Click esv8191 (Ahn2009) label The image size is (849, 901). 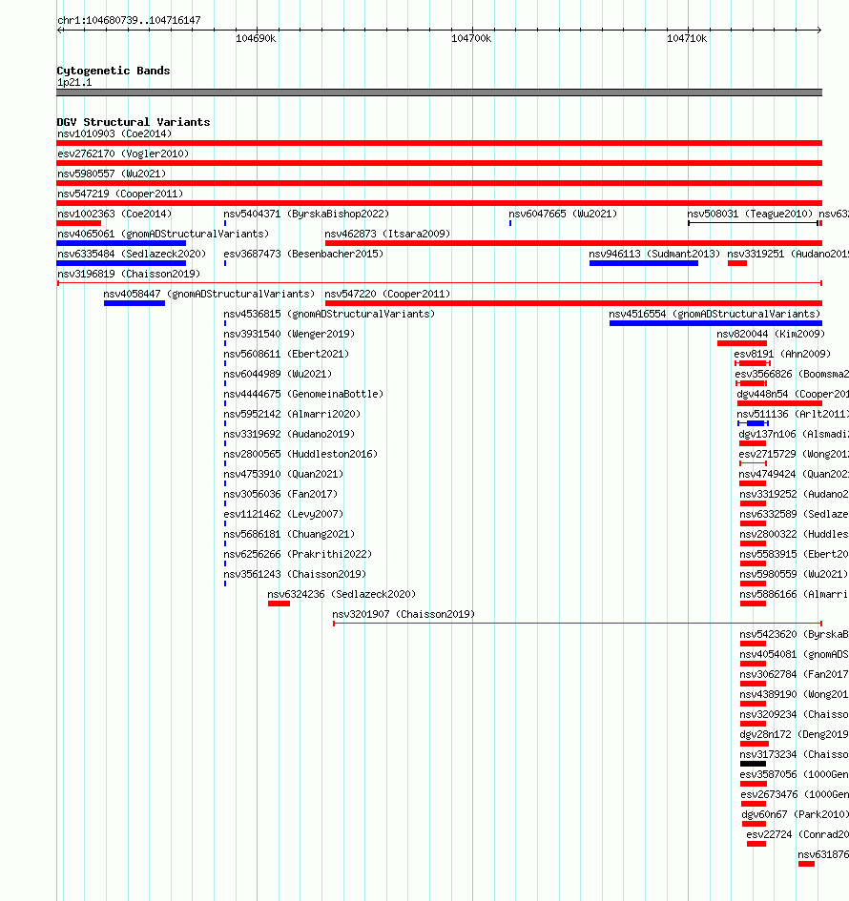point(782,354)
